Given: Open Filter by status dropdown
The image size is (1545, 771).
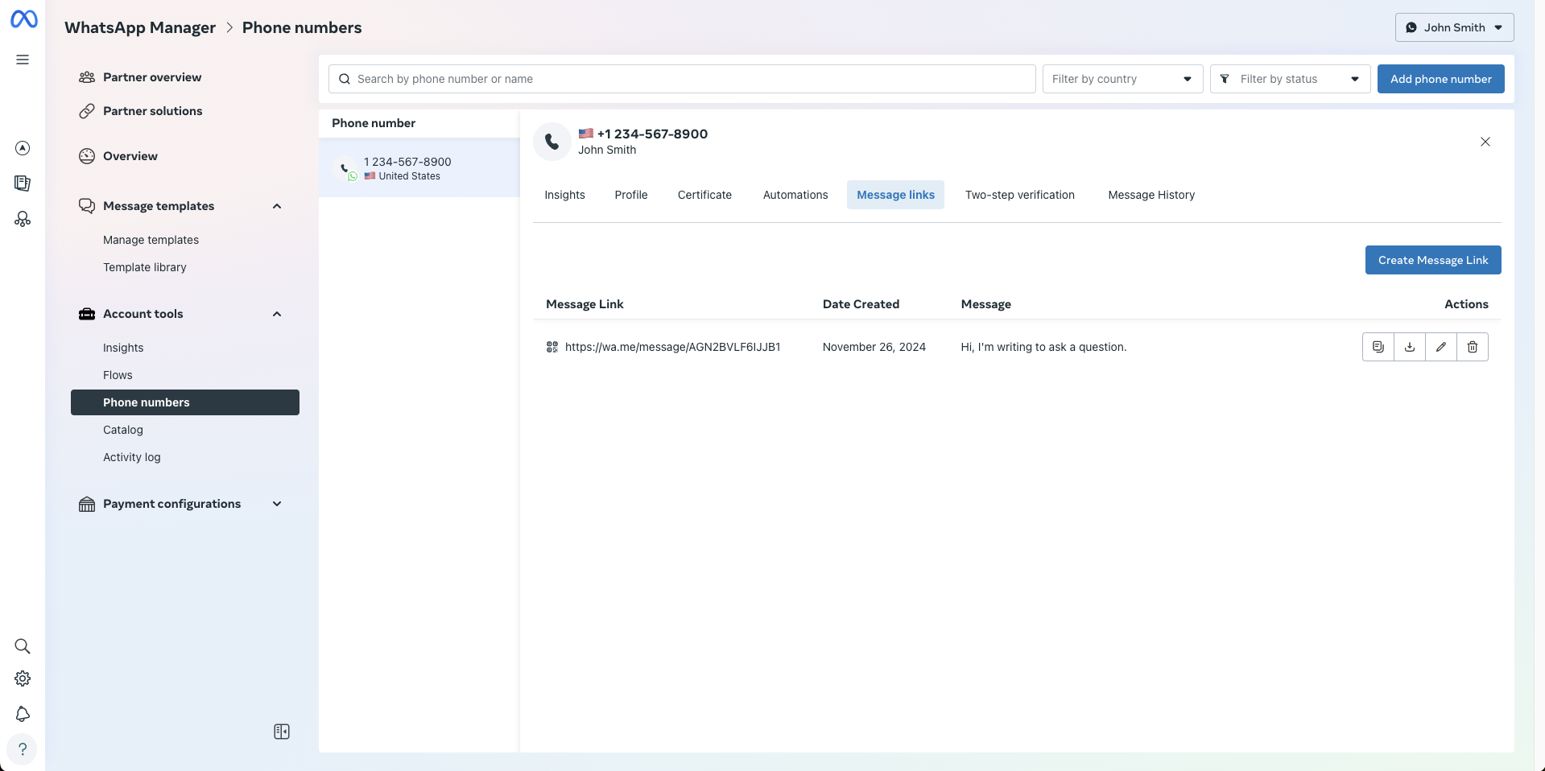Looking at the screenshot, I should tap(1290, 79).
